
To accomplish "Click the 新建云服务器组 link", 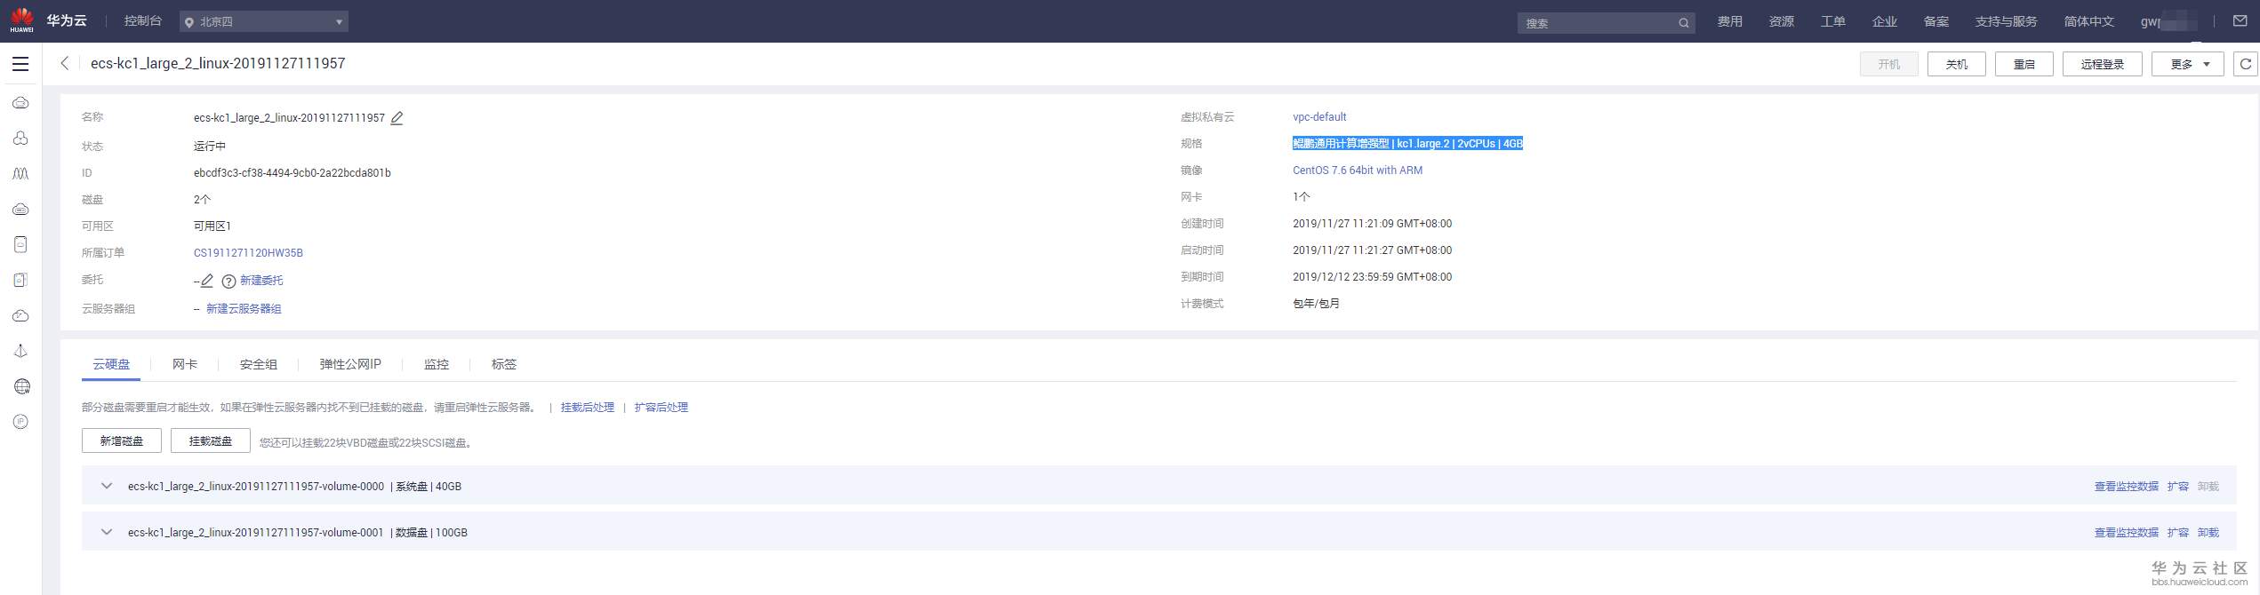I will 244,309.
